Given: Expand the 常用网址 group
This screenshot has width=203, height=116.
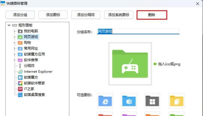Looking at the screenshot, I should tap(15, 48).
